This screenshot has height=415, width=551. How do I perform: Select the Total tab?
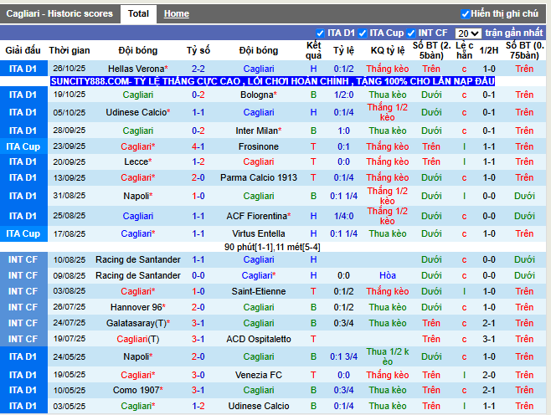point(138,14)
